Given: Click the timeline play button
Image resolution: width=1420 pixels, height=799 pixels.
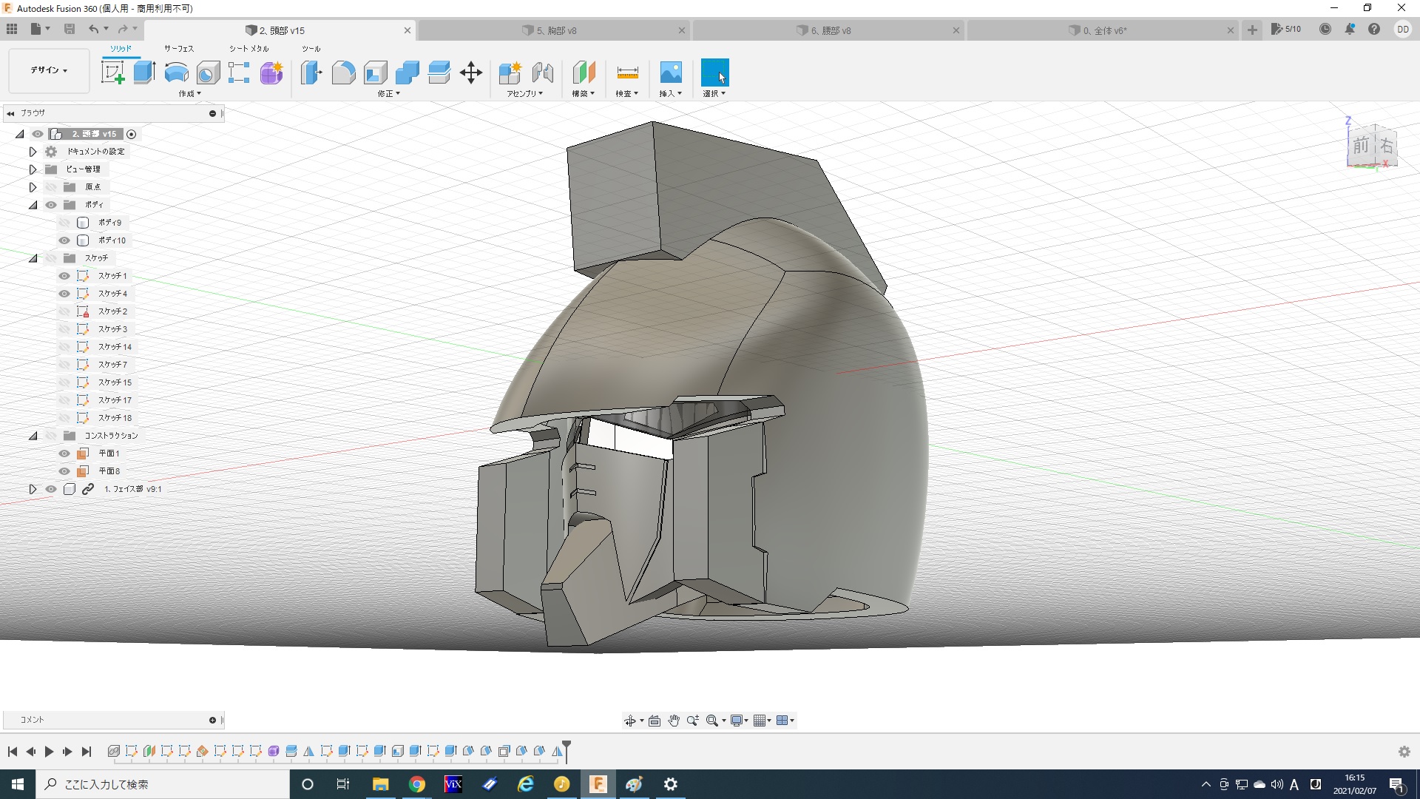Looking at the screenshot, I should tap(49, 752).
